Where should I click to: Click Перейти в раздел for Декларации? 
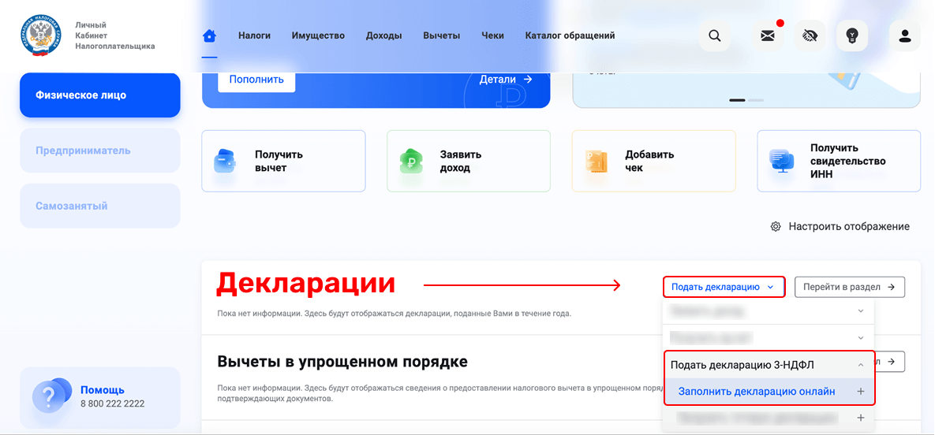850,287
